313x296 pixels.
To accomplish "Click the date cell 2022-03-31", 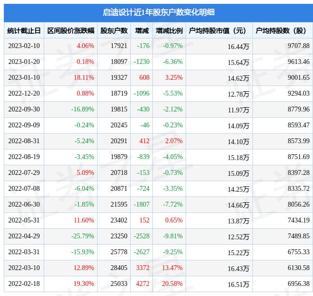I will (x=24, y=252).
